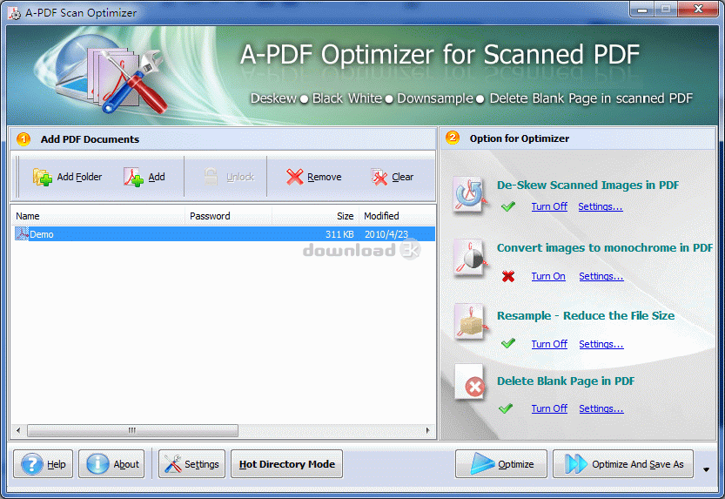Click Resample - Reduce the File Size heading

(586, 316)
